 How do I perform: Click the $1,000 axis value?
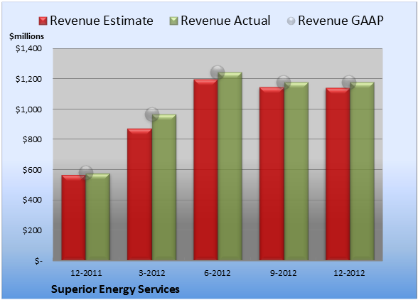click(x=28, y=109)
